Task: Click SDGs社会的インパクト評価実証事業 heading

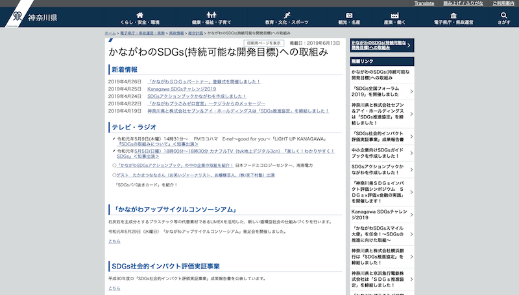Action: [165, 267]
